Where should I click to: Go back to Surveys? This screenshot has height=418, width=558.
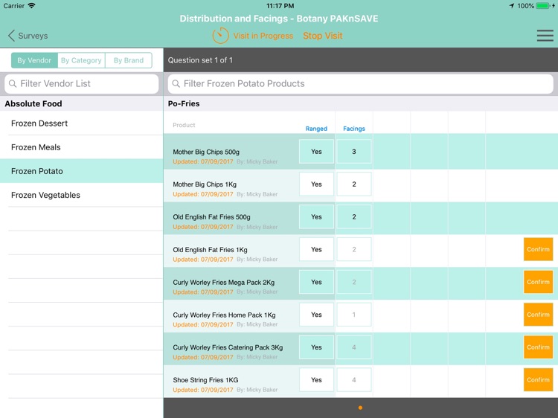(x=28, y=36)
